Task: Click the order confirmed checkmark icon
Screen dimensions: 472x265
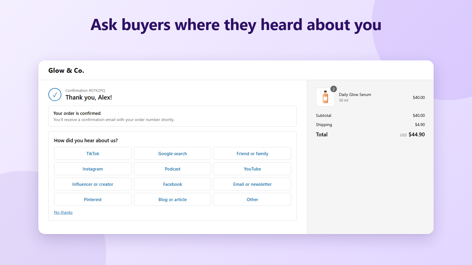Action: [55, 95]
